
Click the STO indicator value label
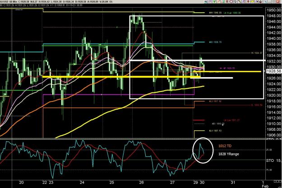274,160
